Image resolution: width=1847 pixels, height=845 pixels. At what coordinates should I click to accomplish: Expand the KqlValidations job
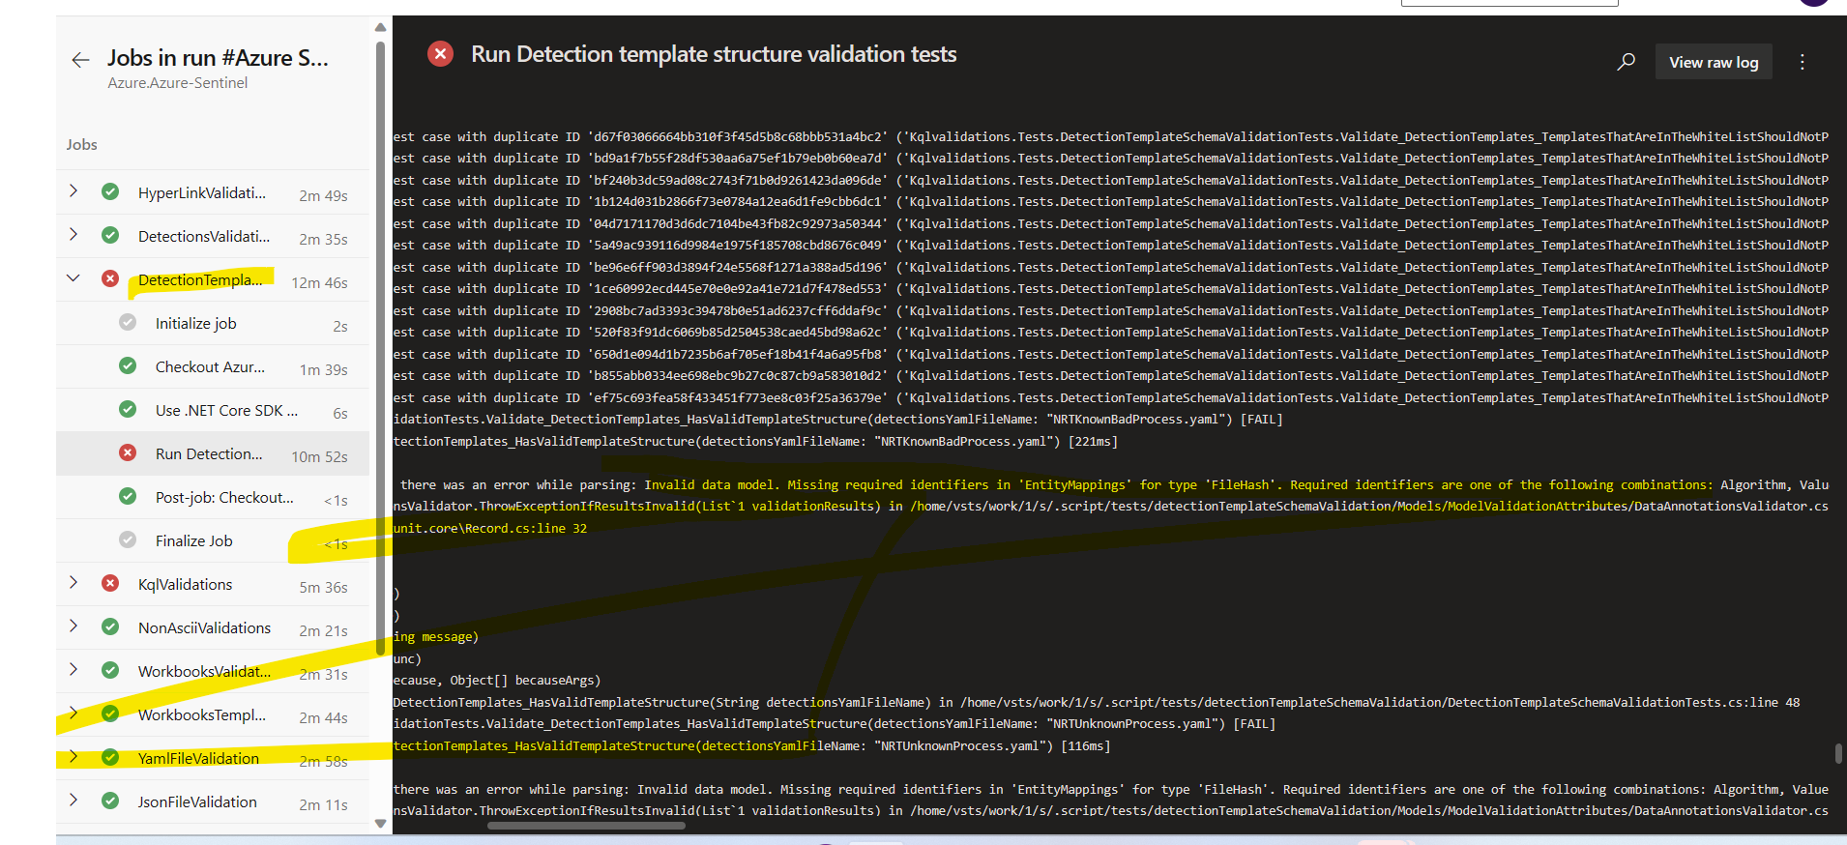73,583
